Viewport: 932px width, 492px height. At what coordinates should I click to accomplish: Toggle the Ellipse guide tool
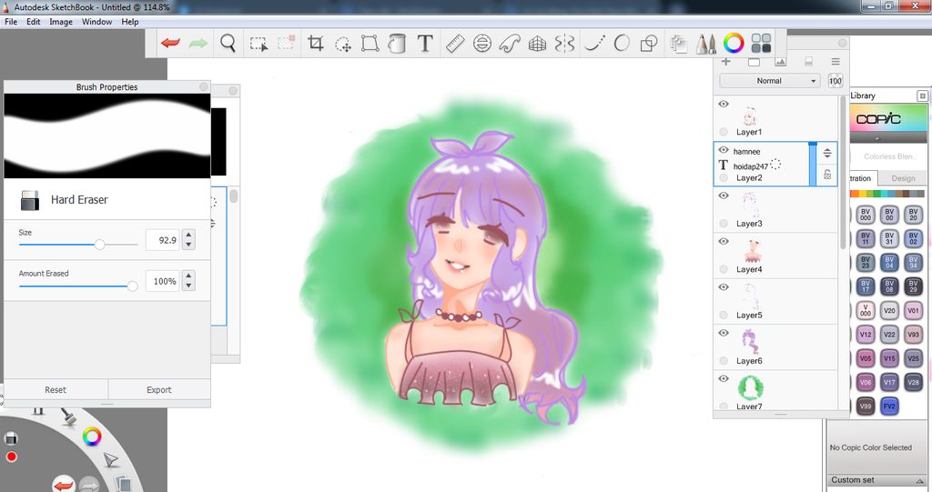tap(482, 43)
